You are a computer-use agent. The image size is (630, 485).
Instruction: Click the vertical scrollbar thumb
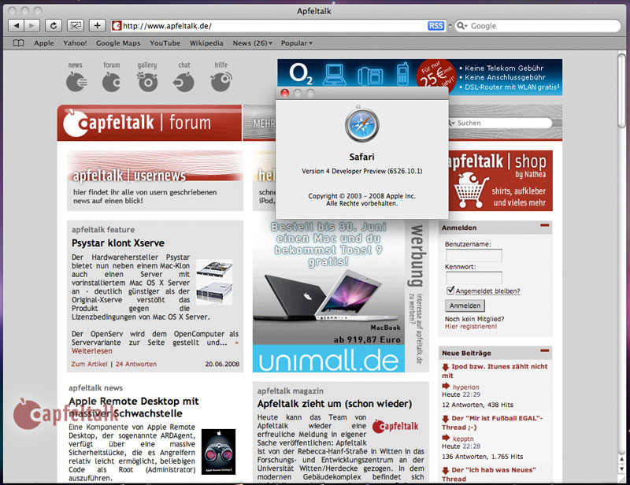[x=622, y=91]
